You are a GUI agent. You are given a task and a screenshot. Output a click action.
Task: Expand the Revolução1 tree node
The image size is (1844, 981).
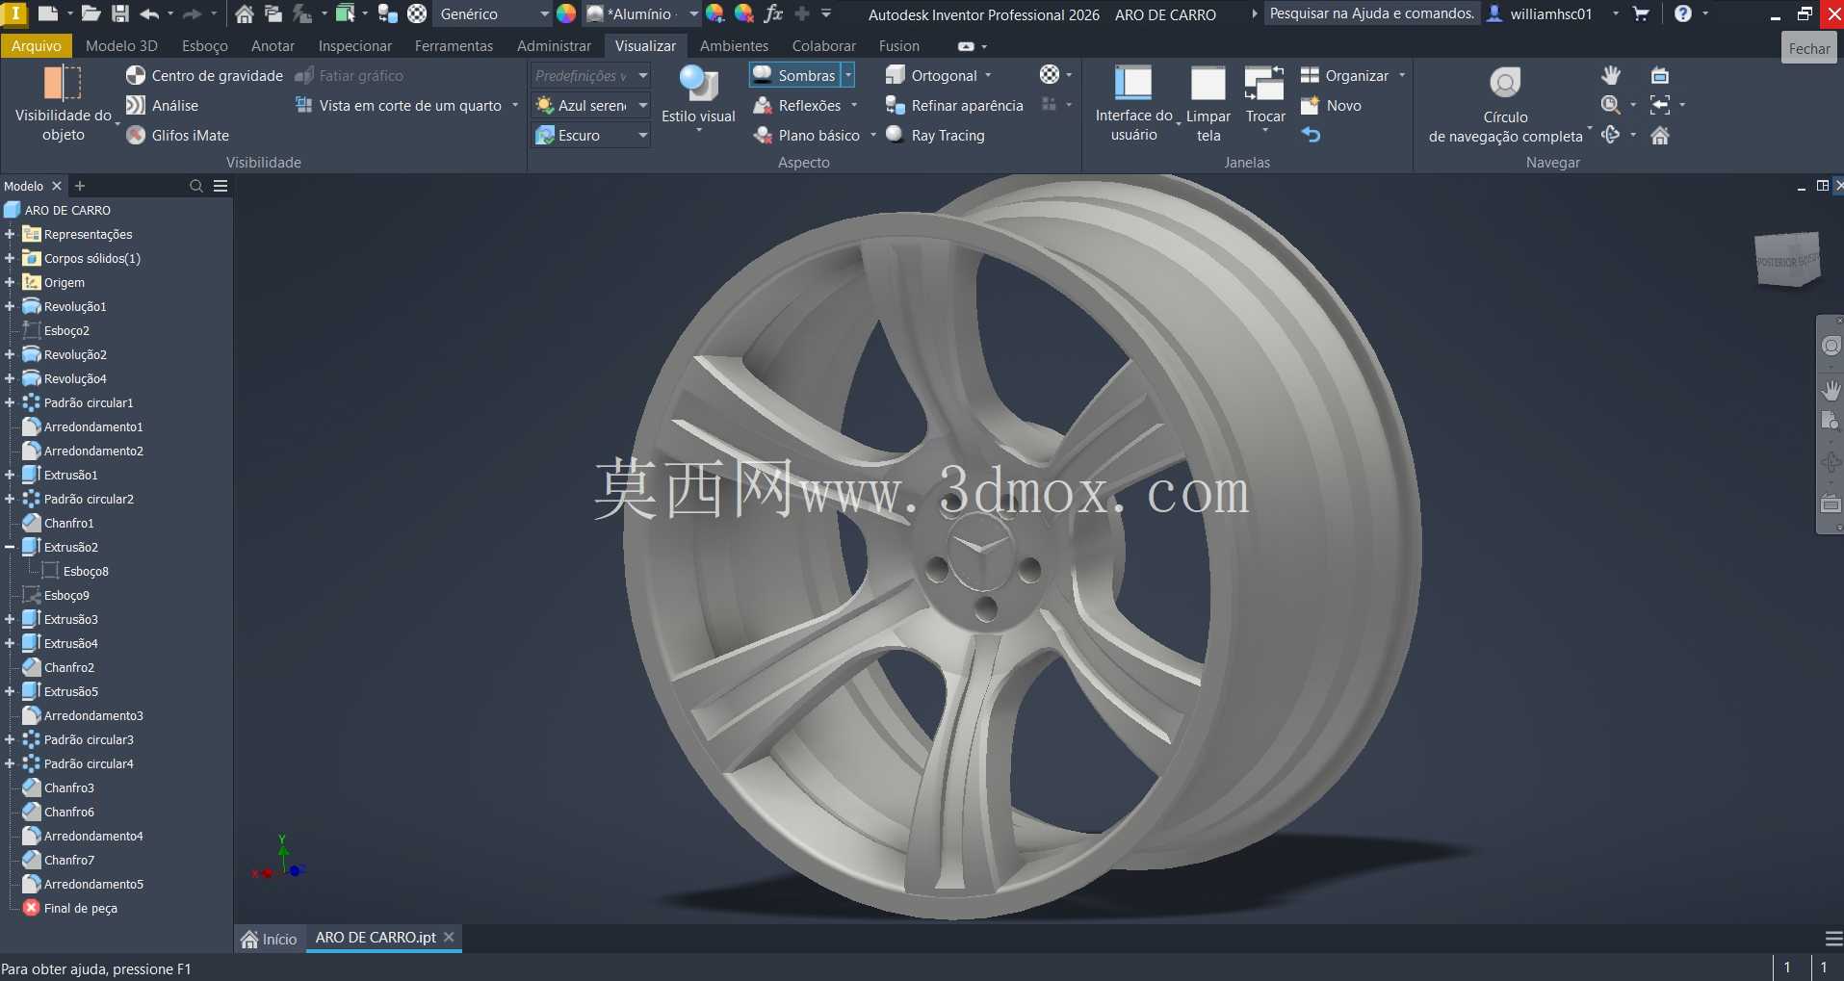pos(10,306)
